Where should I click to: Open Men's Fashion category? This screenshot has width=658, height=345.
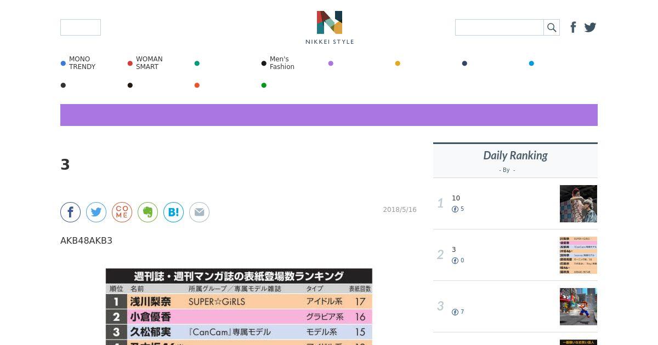[278, 63]
